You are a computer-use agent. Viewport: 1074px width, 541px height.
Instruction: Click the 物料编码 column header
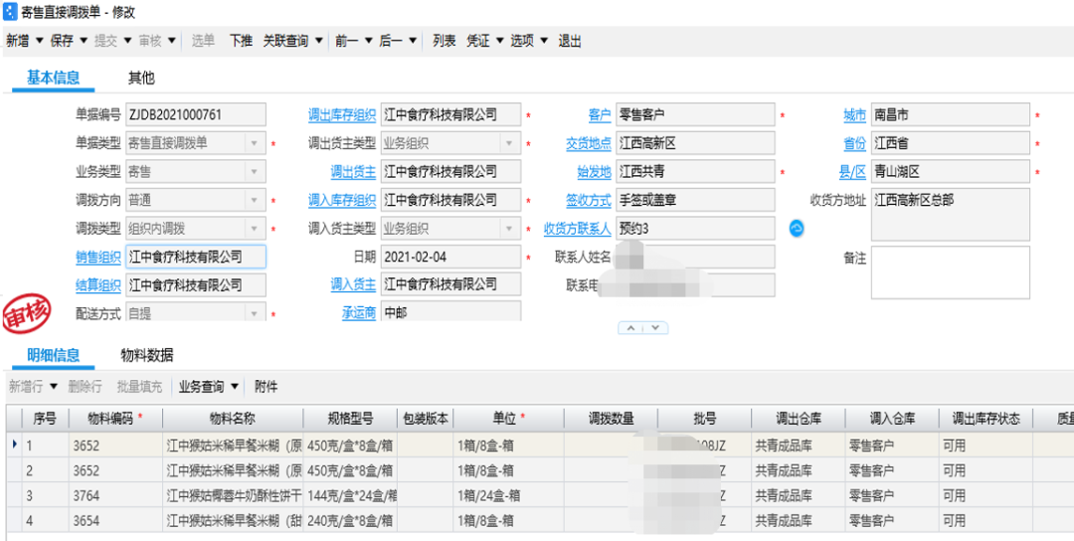tap(115, 419)
